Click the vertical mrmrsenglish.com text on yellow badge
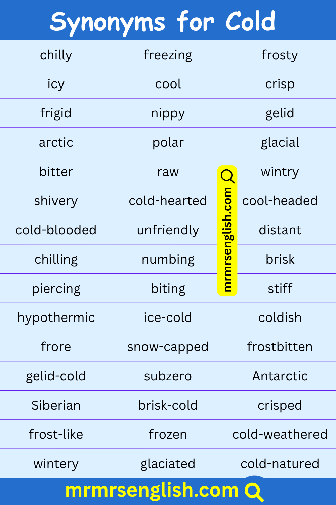 pos(227,239)
